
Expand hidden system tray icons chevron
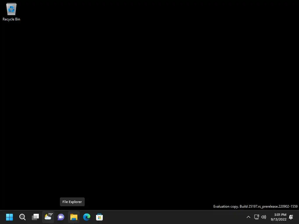click(x=248, y=217)
